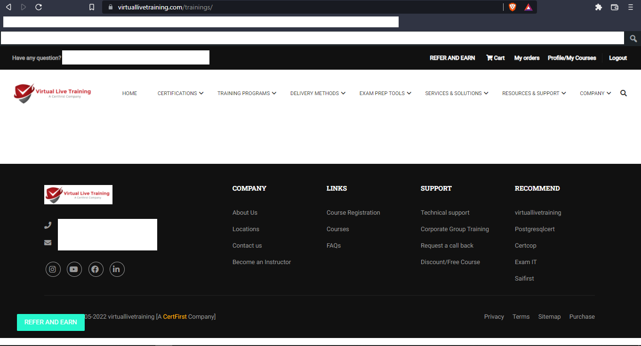641x346 pixels.
Task: Expand the Services & Solutions dropdown menu
Action: pos(457,93)
